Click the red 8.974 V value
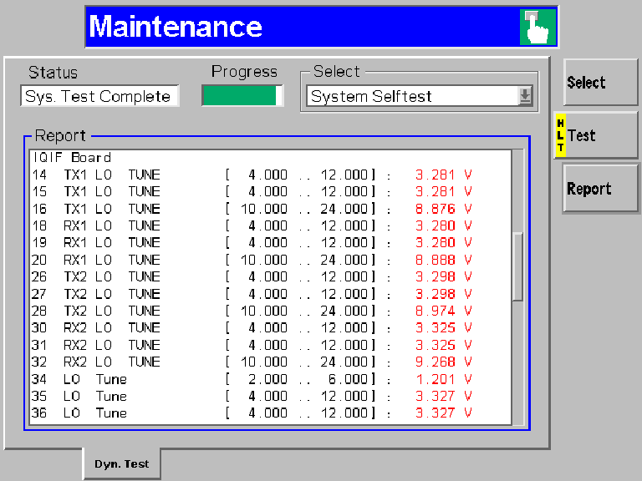The width and height of the screenshot is (642, 481). (443, 311)
